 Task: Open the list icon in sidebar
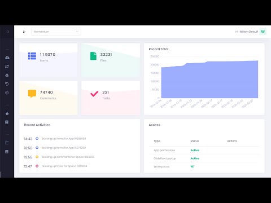(x=7, y=143)
